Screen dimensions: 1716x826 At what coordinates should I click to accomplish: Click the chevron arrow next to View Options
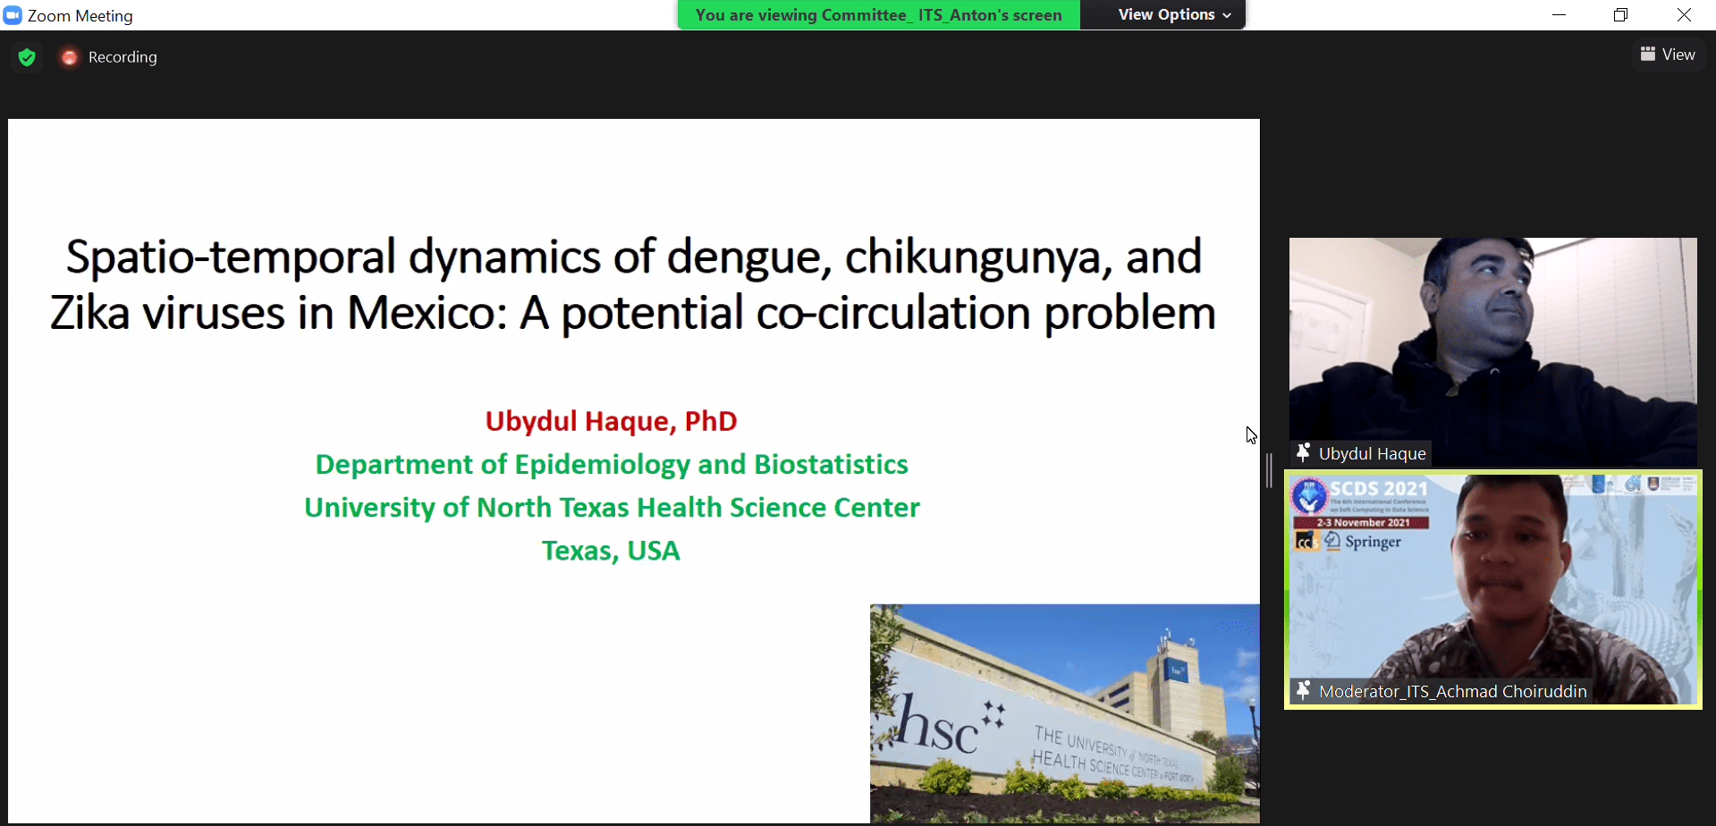click(x=1227, y=15)
